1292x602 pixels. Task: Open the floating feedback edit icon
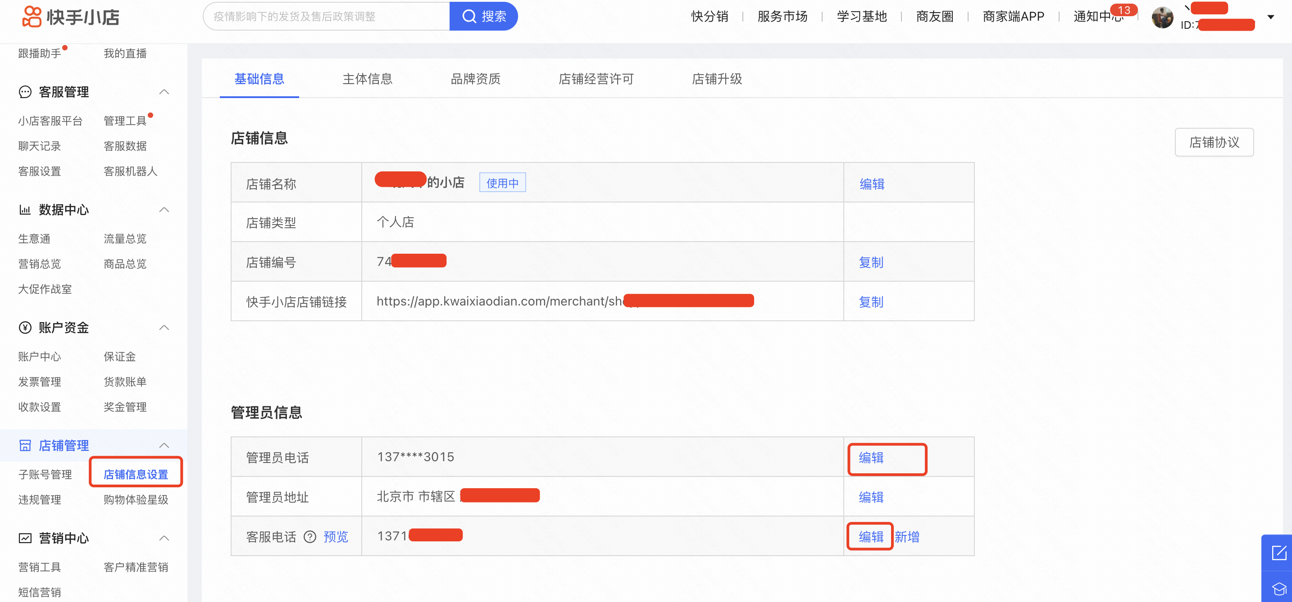click(x=1279, y=553)
